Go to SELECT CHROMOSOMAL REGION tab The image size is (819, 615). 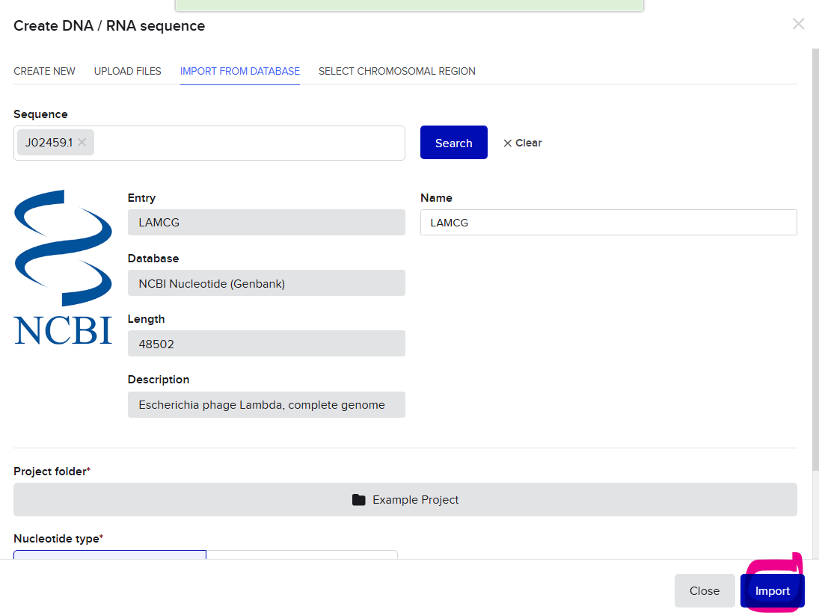click(396, 71)
